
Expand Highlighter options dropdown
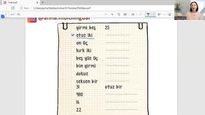point(164,14)
